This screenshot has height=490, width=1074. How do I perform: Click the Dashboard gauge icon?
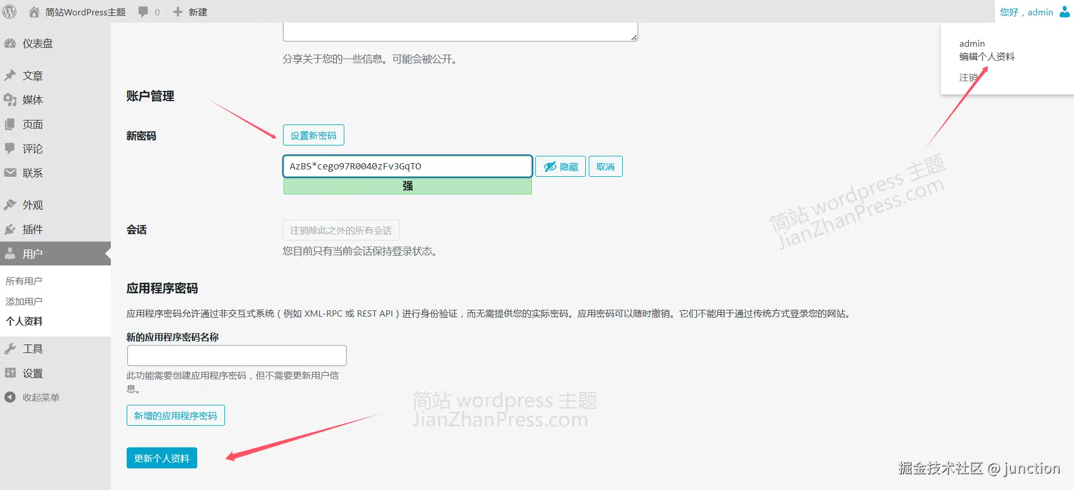point(10,43)
